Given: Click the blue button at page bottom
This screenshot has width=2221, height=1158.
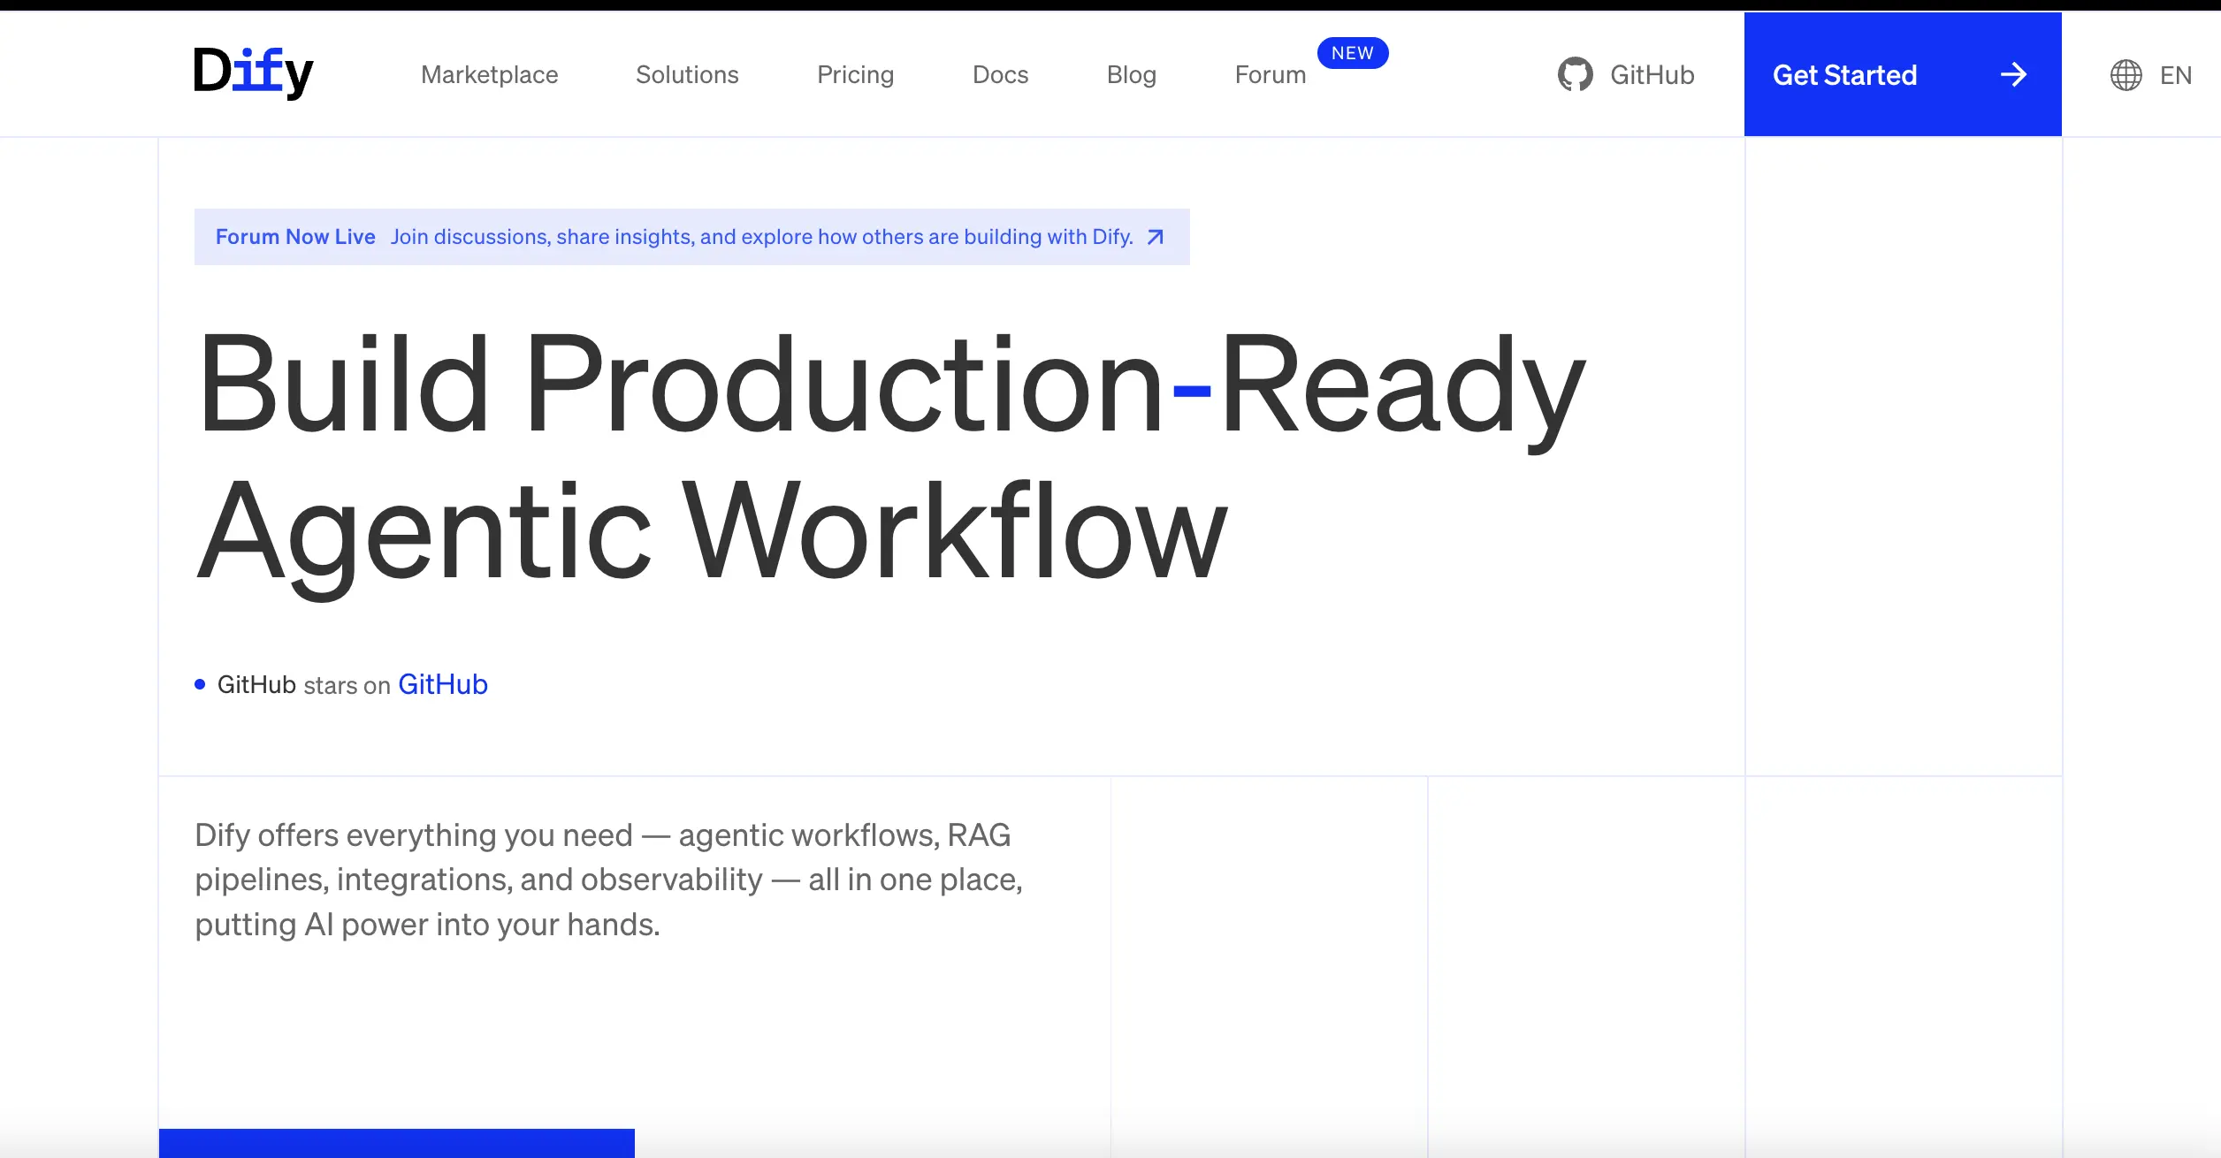Looking at the screenshot, I should [396, 1143].
